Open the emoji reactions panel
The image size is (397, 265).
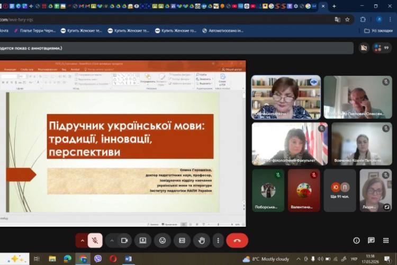click(162, 240)
